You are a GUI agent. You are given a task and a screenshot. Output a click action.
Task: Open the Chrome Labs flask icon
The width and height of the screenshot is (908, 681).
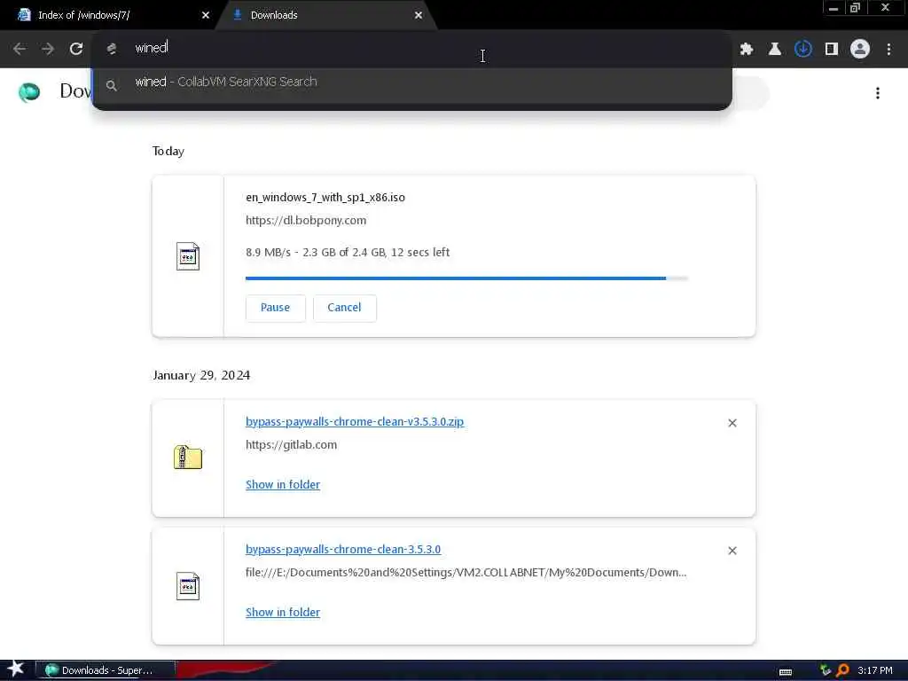click(x=774, y=50)
